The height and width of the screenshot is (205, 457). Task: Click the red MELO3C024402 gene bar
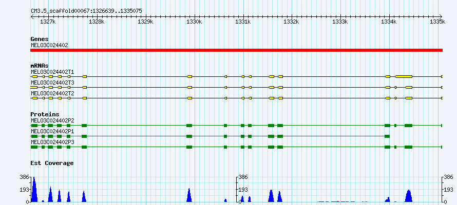click(236, 50)
